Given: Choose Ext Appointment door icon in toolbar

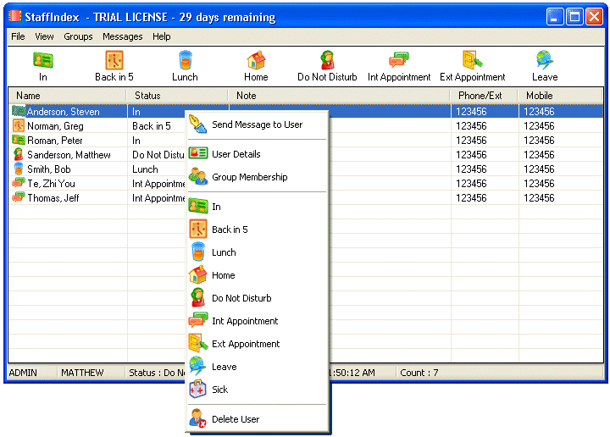Looking at the screenshot, I should coord(472,60).
